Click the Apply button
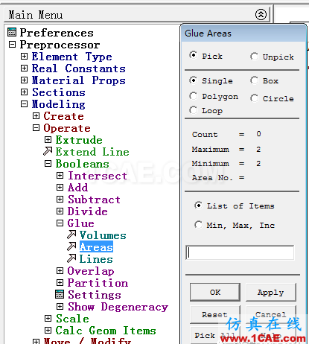The height and width of the screenshot is (344, 309). coord(271,292)
